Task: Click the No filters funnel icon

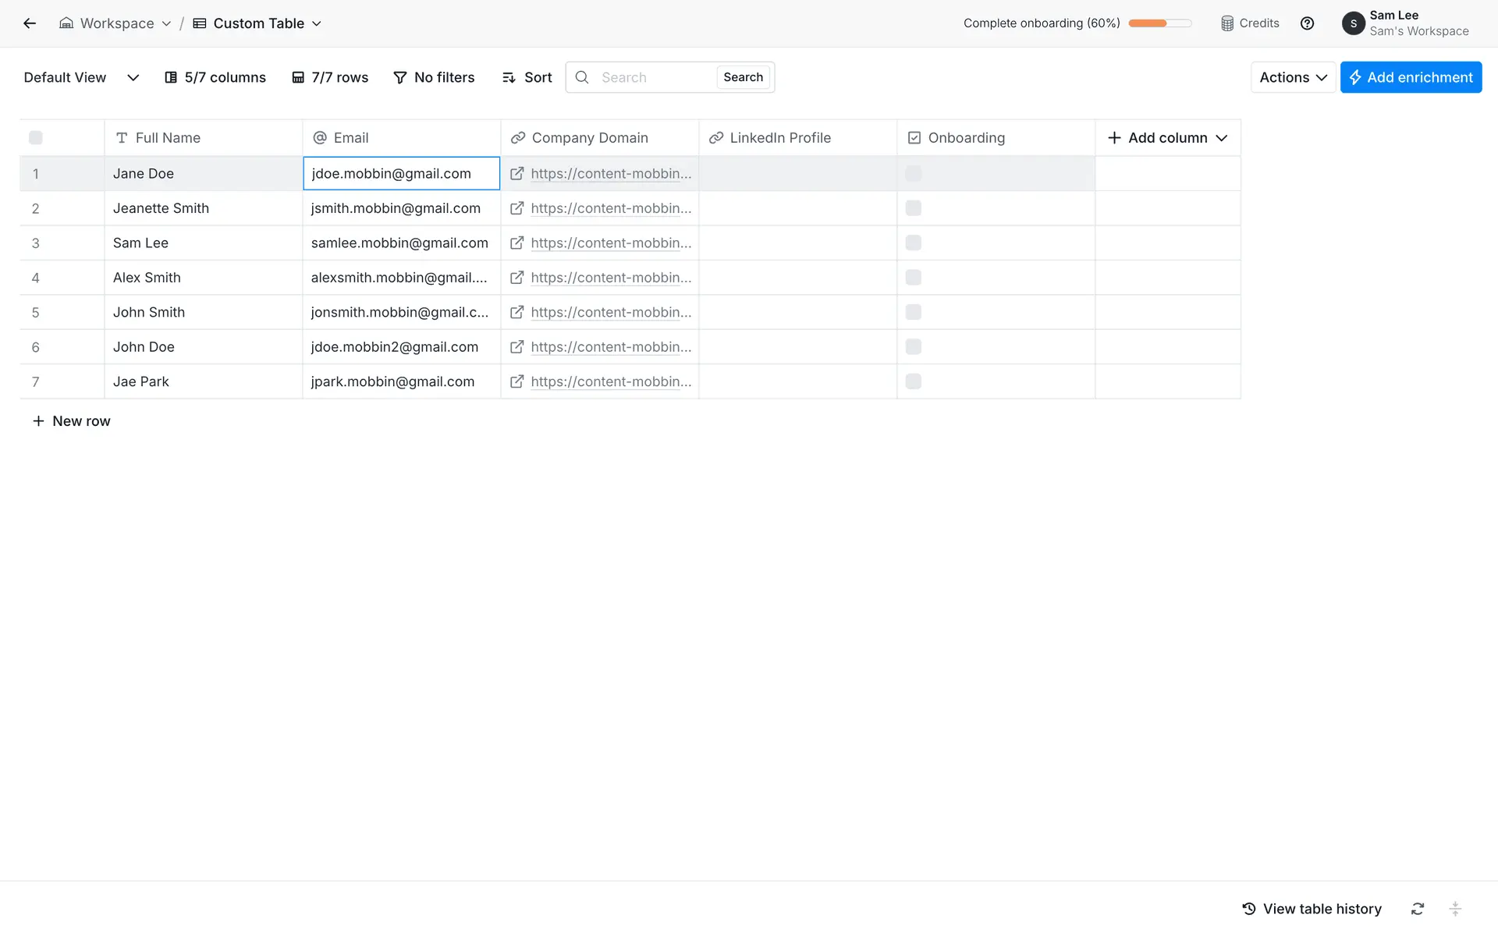Action: [x=400, y=77]
